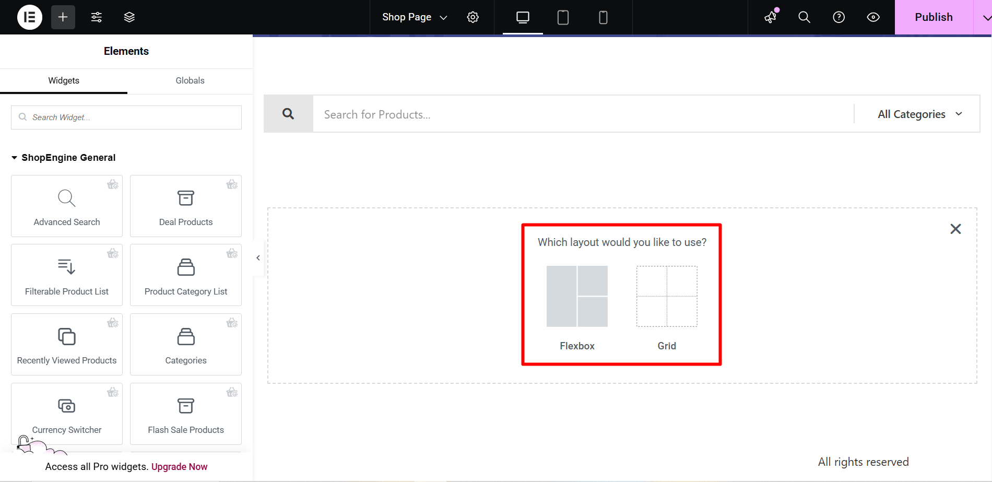Switch to mobile preview mode
992x482 pixels.
pyautogui.click(x=603, y=17)
